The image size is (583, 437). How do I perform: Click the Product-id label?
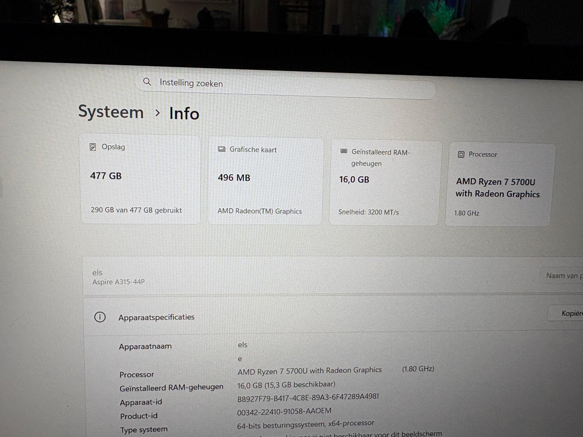(x=139, y=416)
